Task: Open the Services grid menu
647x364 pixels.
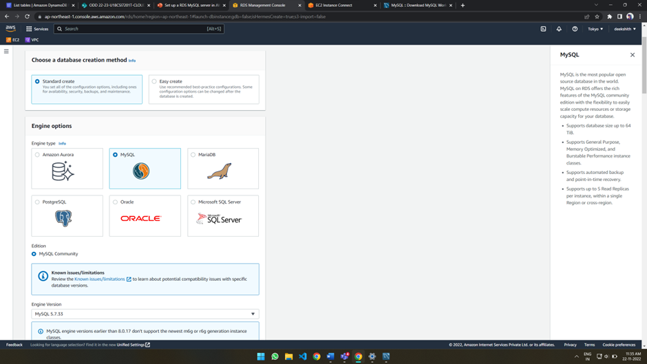Action: [x=37, y=29]
